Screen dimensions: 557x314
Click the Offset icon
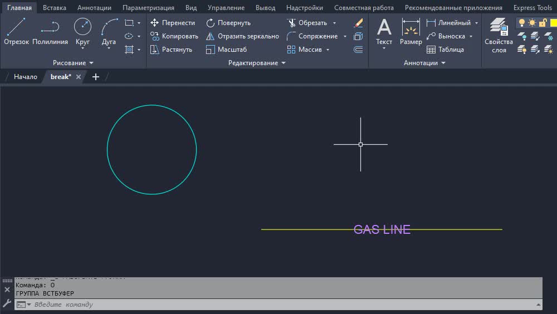[x=358, y=50]
